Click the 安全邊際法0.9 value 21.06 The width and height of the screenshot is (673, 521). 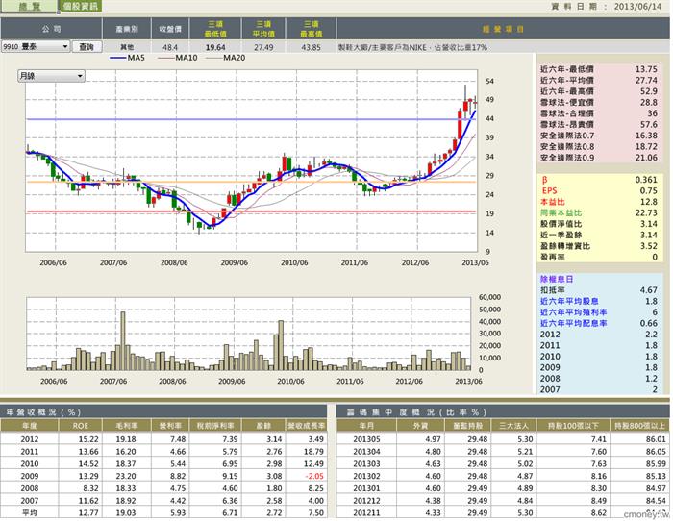[646, 158]
